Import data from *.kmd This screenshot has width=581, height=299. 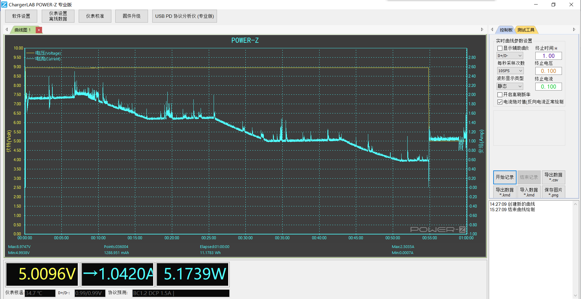pos(529,192)
